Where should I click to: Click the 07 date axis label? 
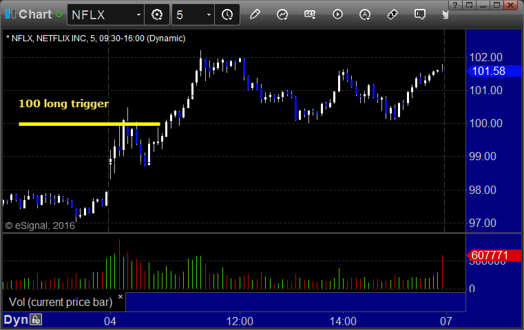tap(446, 321)
